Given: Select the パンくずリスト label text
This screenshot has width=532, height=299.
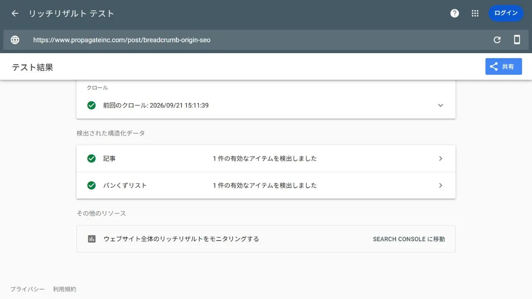Looking at the screenshot, I should (x=125, y=185).
